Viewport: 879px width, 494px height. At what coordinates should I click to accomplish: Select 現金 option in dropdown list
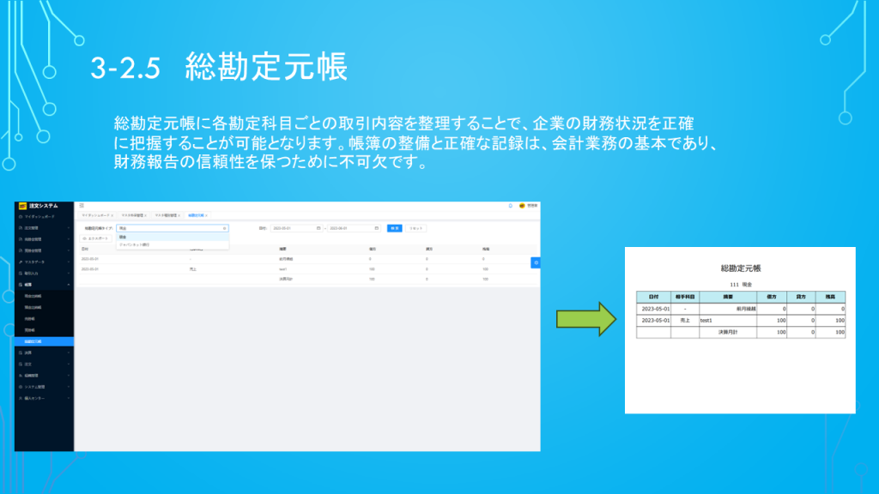pos(172,238)
